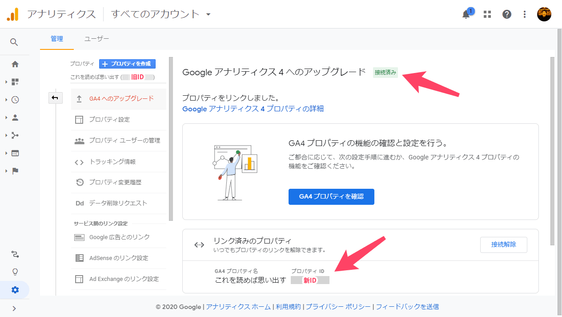Image resolution: width=562 pixels, height=317 pixels.
Task: Go to Home via the house icon
Action: click(15, 64)
